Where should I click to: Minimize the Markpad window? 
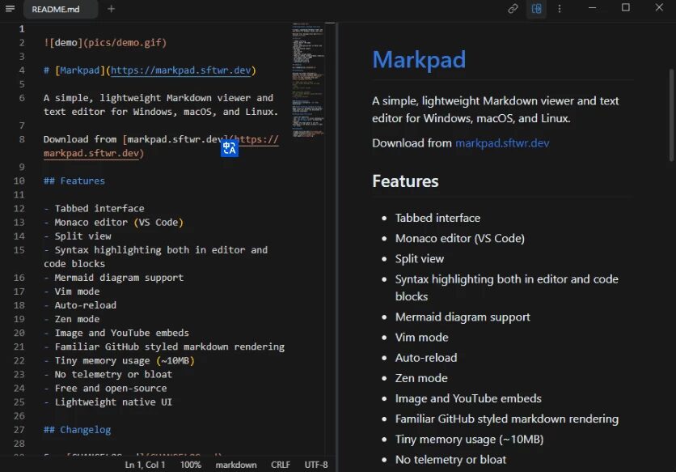[x=593, y=8]
